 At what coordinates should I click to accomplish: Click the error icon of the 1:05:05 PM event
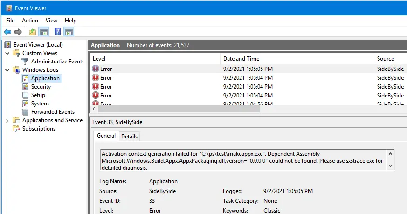click(96, 69)
